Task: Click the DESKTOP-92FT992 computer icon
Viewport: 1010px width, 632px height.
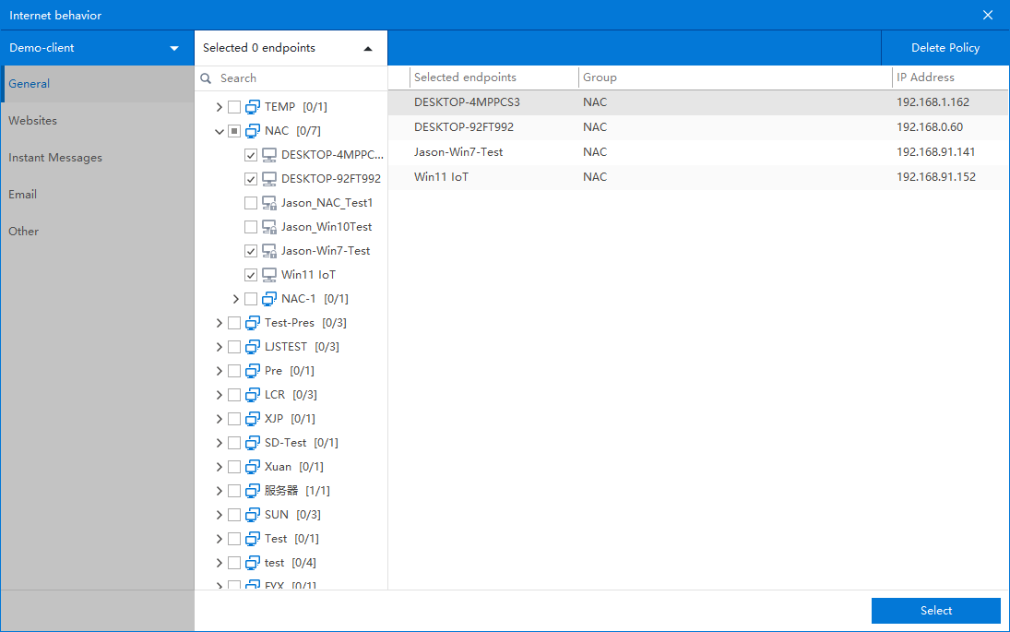Action: [x=269, y=179]
